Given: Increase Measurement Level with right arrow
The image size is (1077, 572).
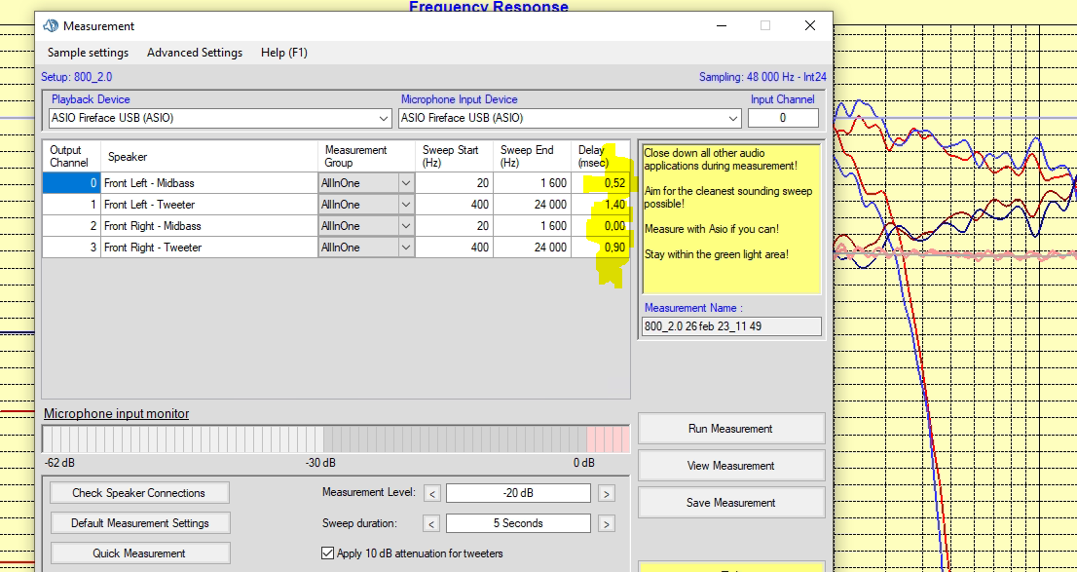Looking at the screenshot, I should click(606, 493).
